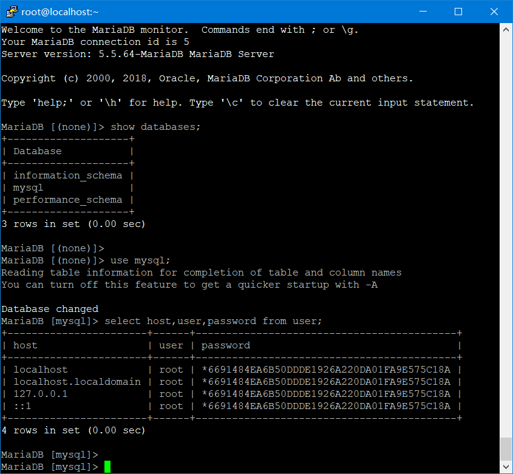Click the 'Your MariaDB connection id is 5' line

[95, 42]
